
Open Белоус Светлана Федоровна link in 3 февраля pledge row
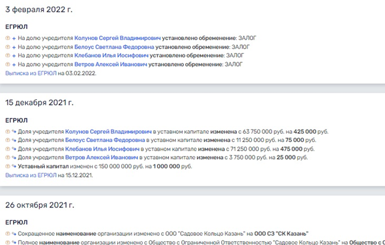(114, 47)
